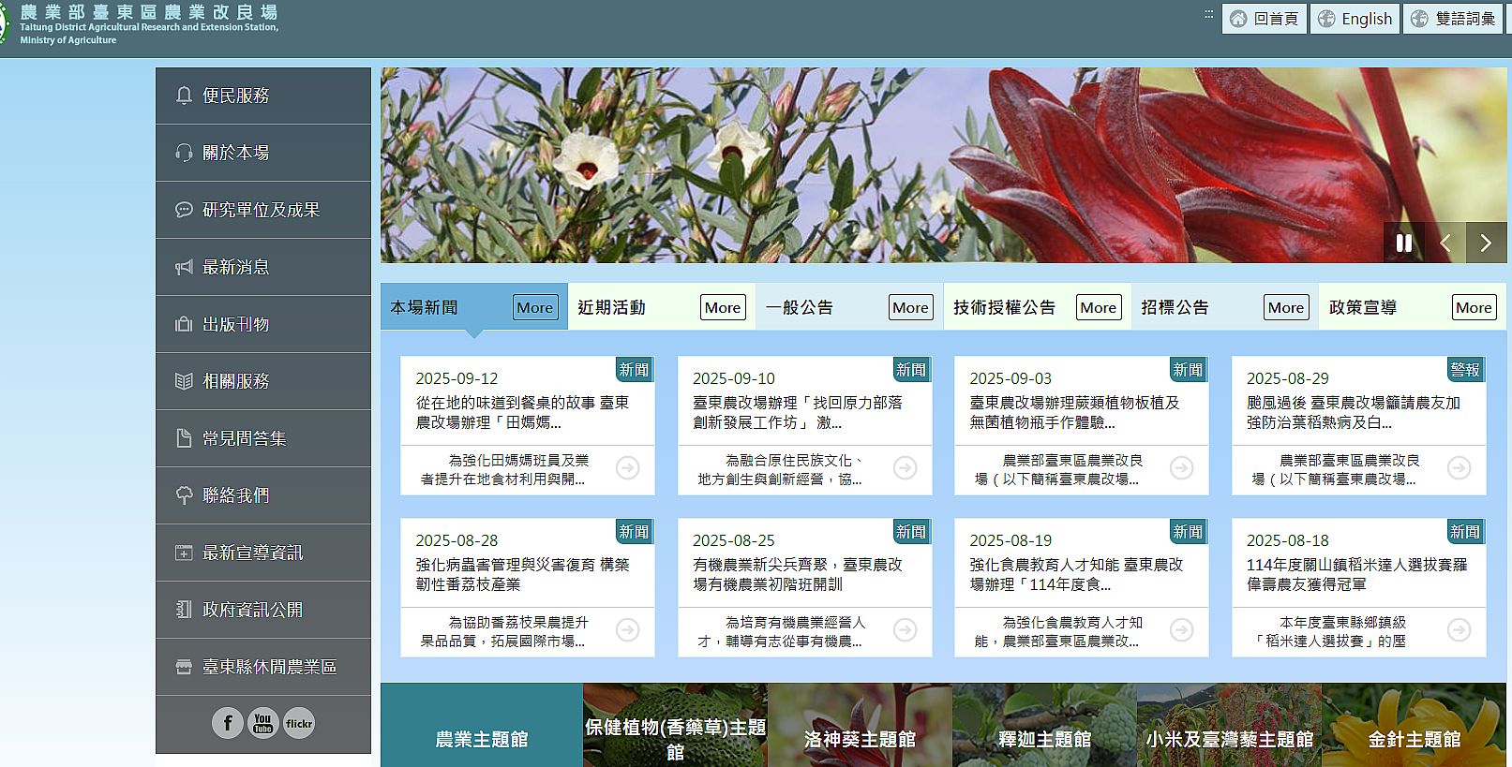Open More for 政策宣導

(1473, 307)
